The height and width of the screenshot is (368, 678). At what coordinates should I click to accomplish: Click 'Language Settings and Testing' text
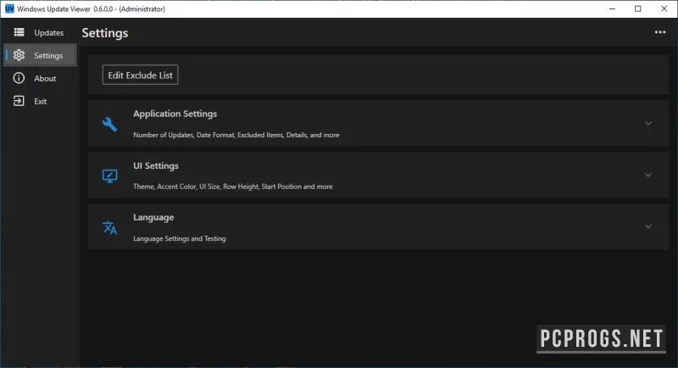click(180, 238)
